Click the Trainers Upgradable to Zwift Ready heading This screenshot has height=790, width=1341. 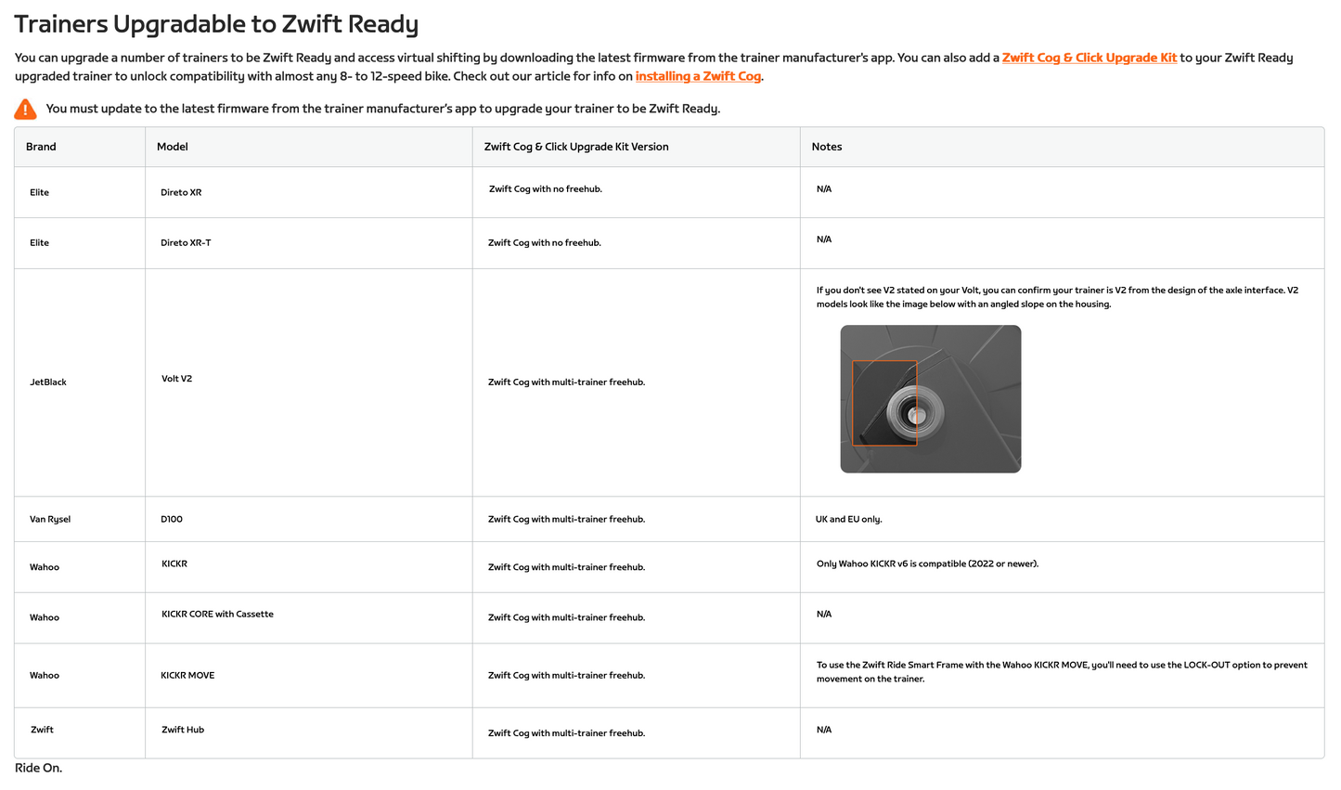pos(216,24)
